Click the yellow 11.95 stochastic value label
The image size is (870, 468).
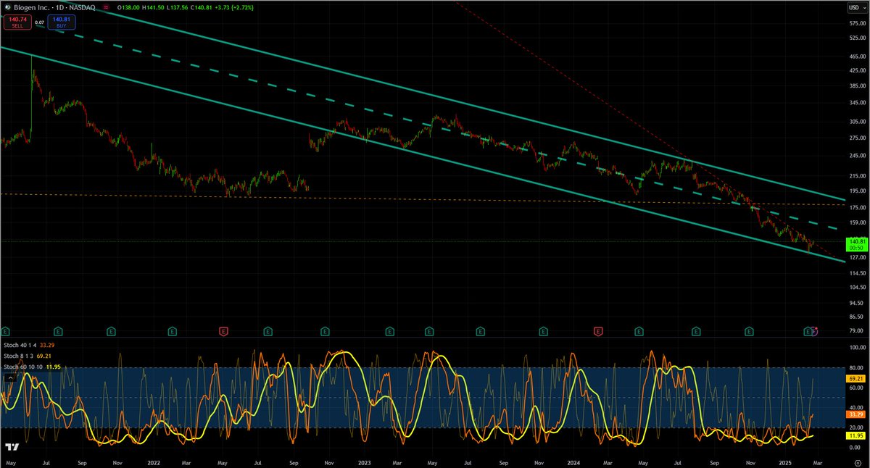[x=856, y=436]
